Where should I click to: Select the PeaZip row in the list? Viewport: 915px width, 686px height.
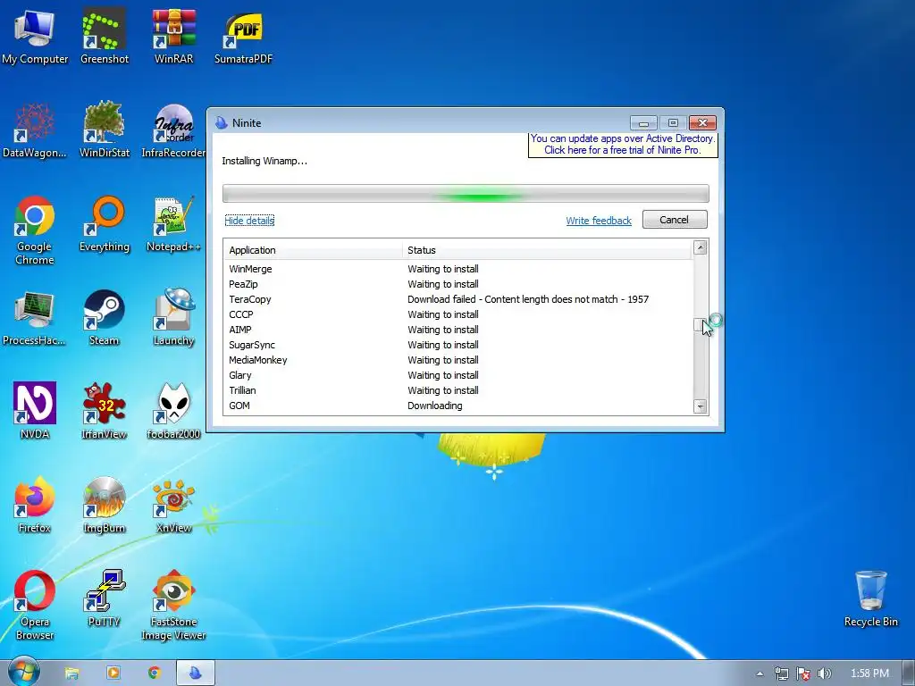458,284
